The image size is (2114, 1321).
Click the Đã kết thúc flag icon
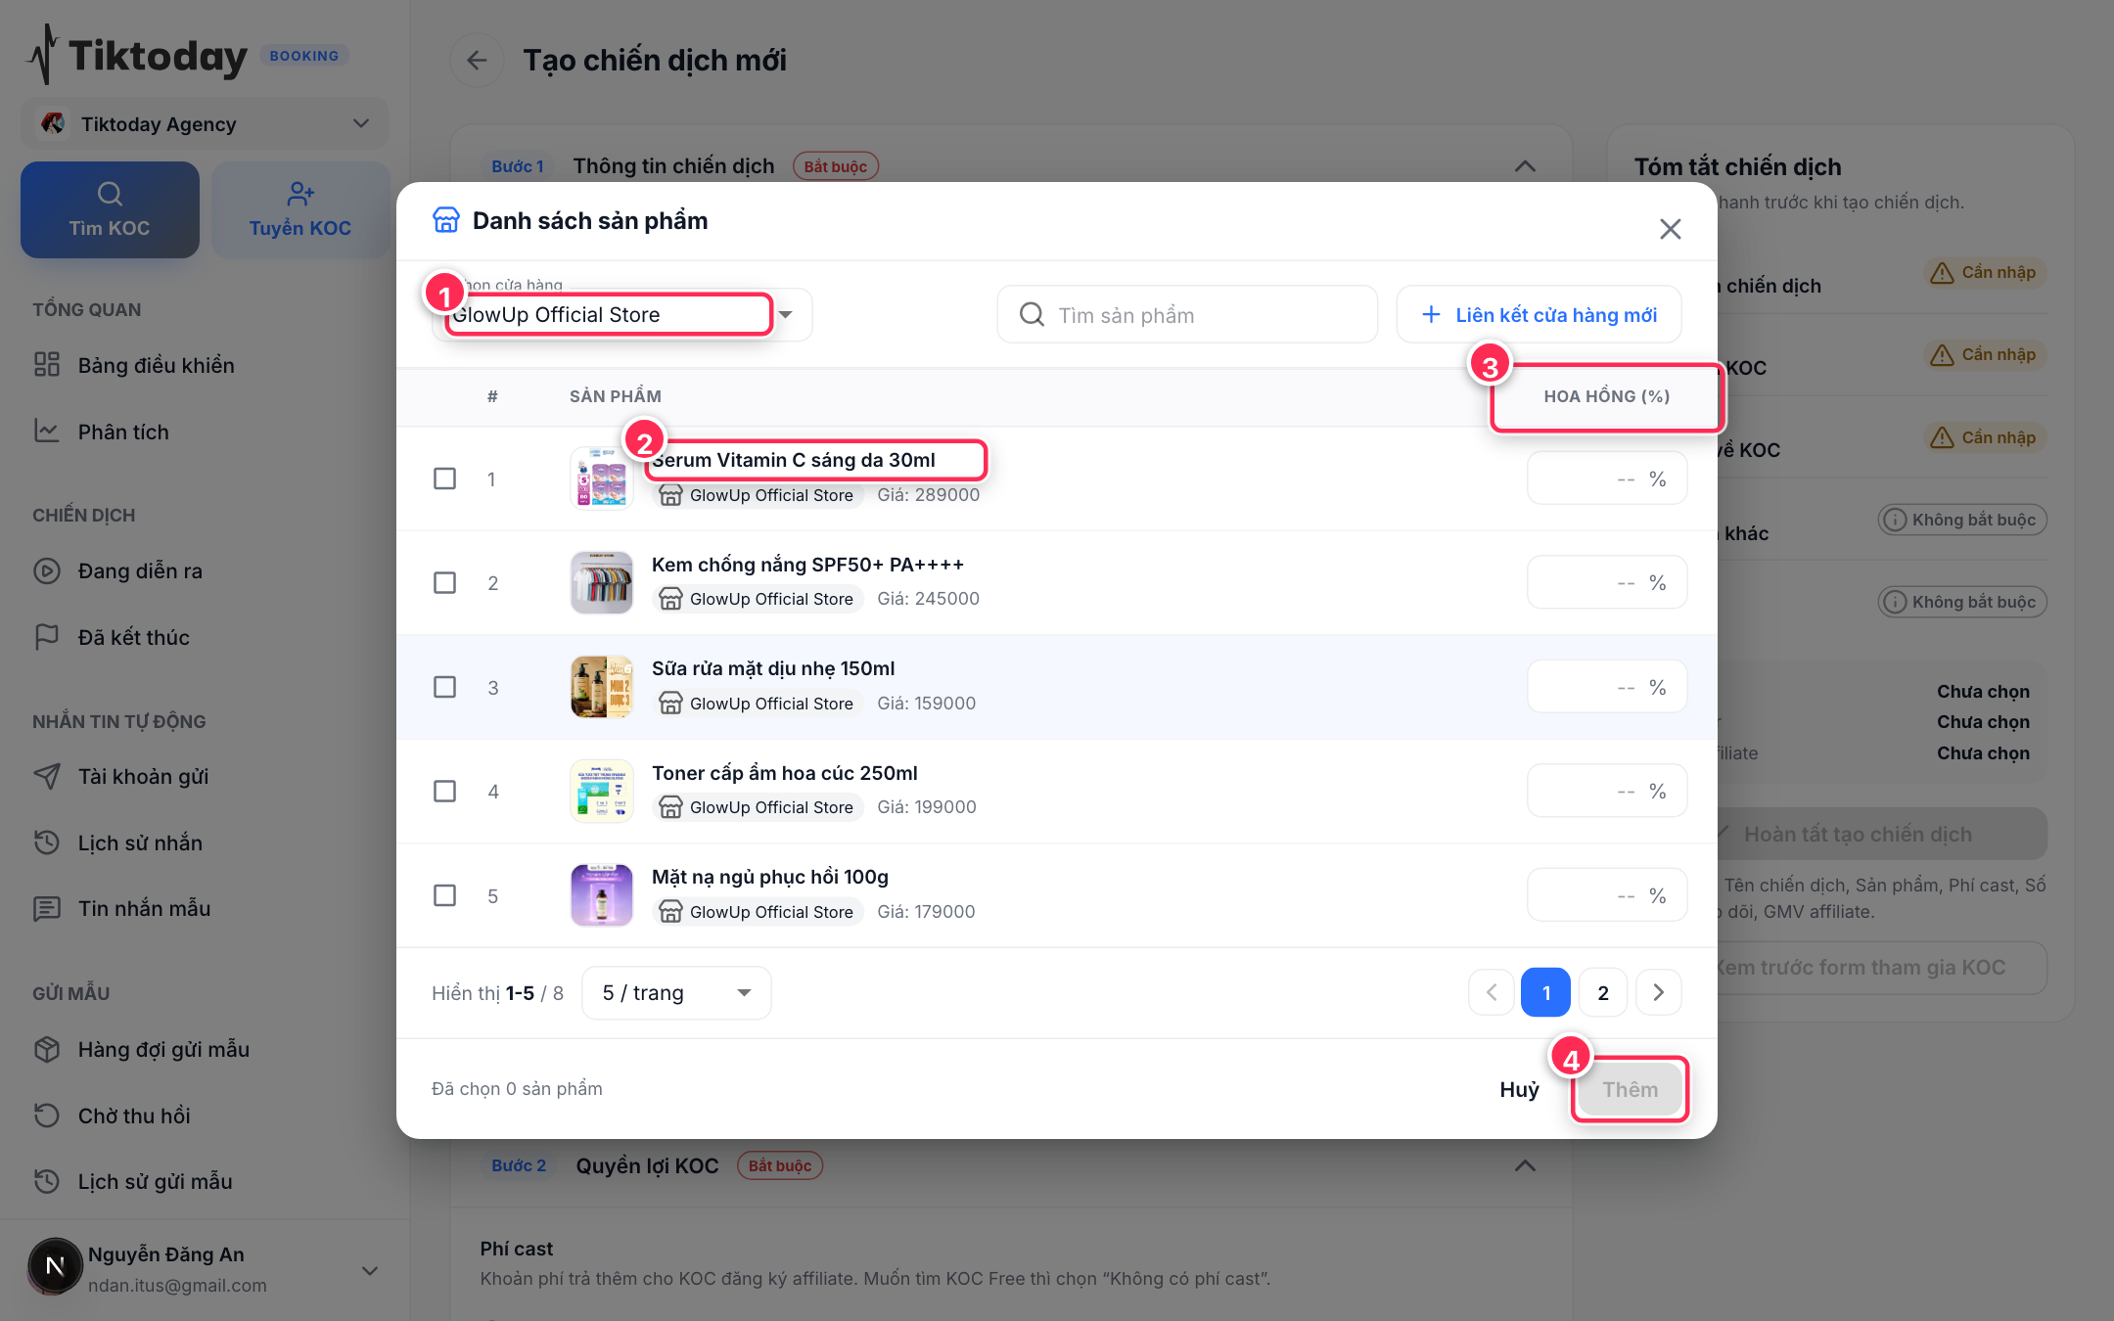pos(47,637)
